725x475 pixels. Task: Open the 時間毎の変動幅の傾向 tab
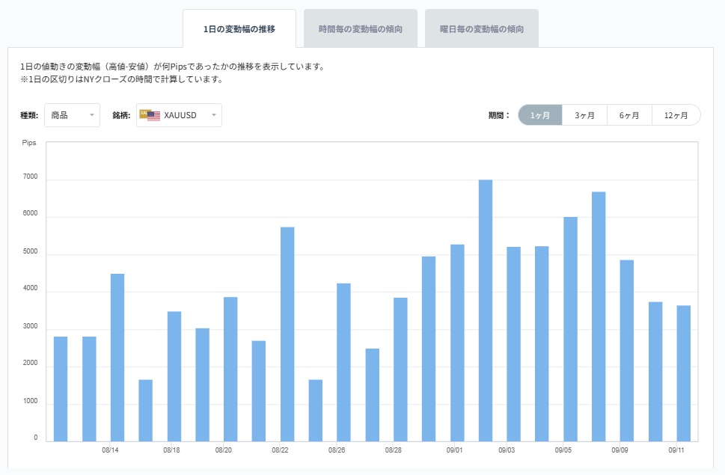point(361,28)
